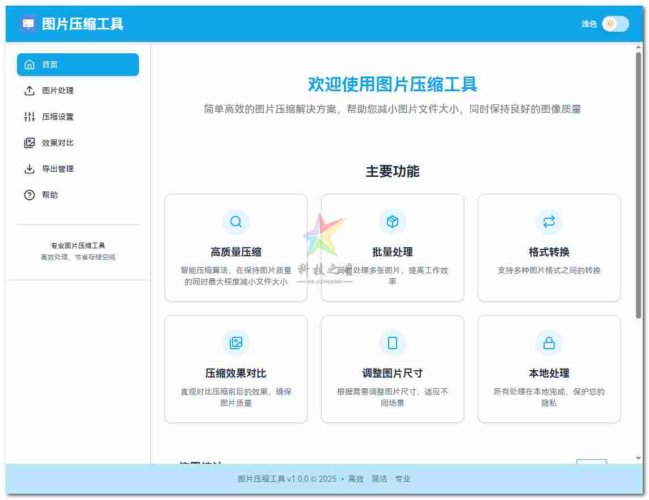Image resolution: width=649 pixels, height=500 pixels.
Task: Click the download icon beside 导出管理
Action: [x=29, y=168]
